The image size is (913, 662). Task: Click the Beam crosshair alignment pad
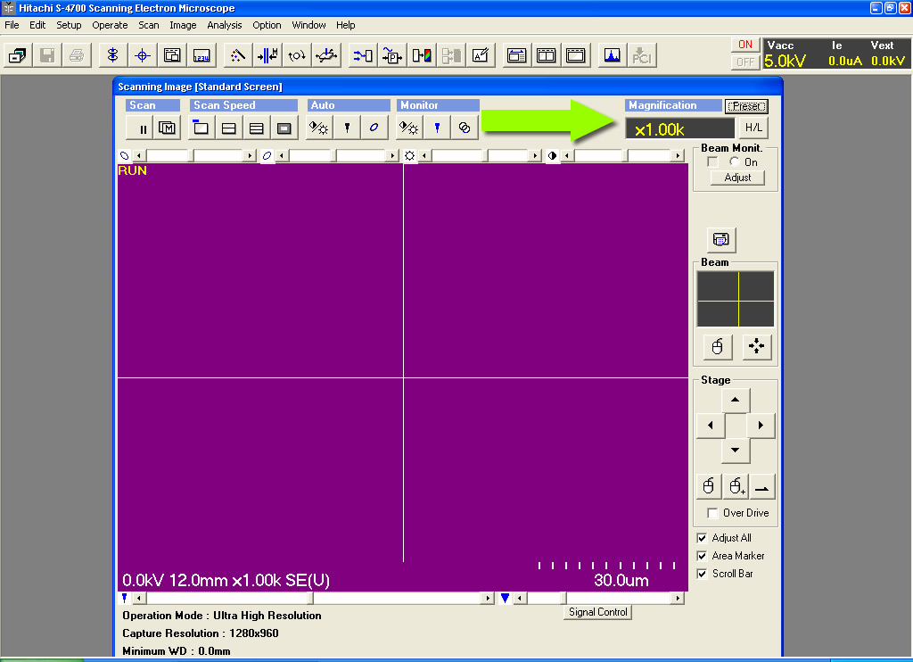pyautogui.click(x=736, y=299)
